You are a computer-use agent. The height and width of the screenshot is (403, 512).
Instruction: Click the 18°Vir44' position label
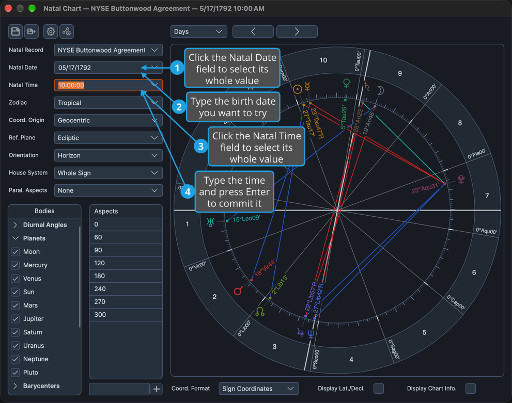click(265, 268)
